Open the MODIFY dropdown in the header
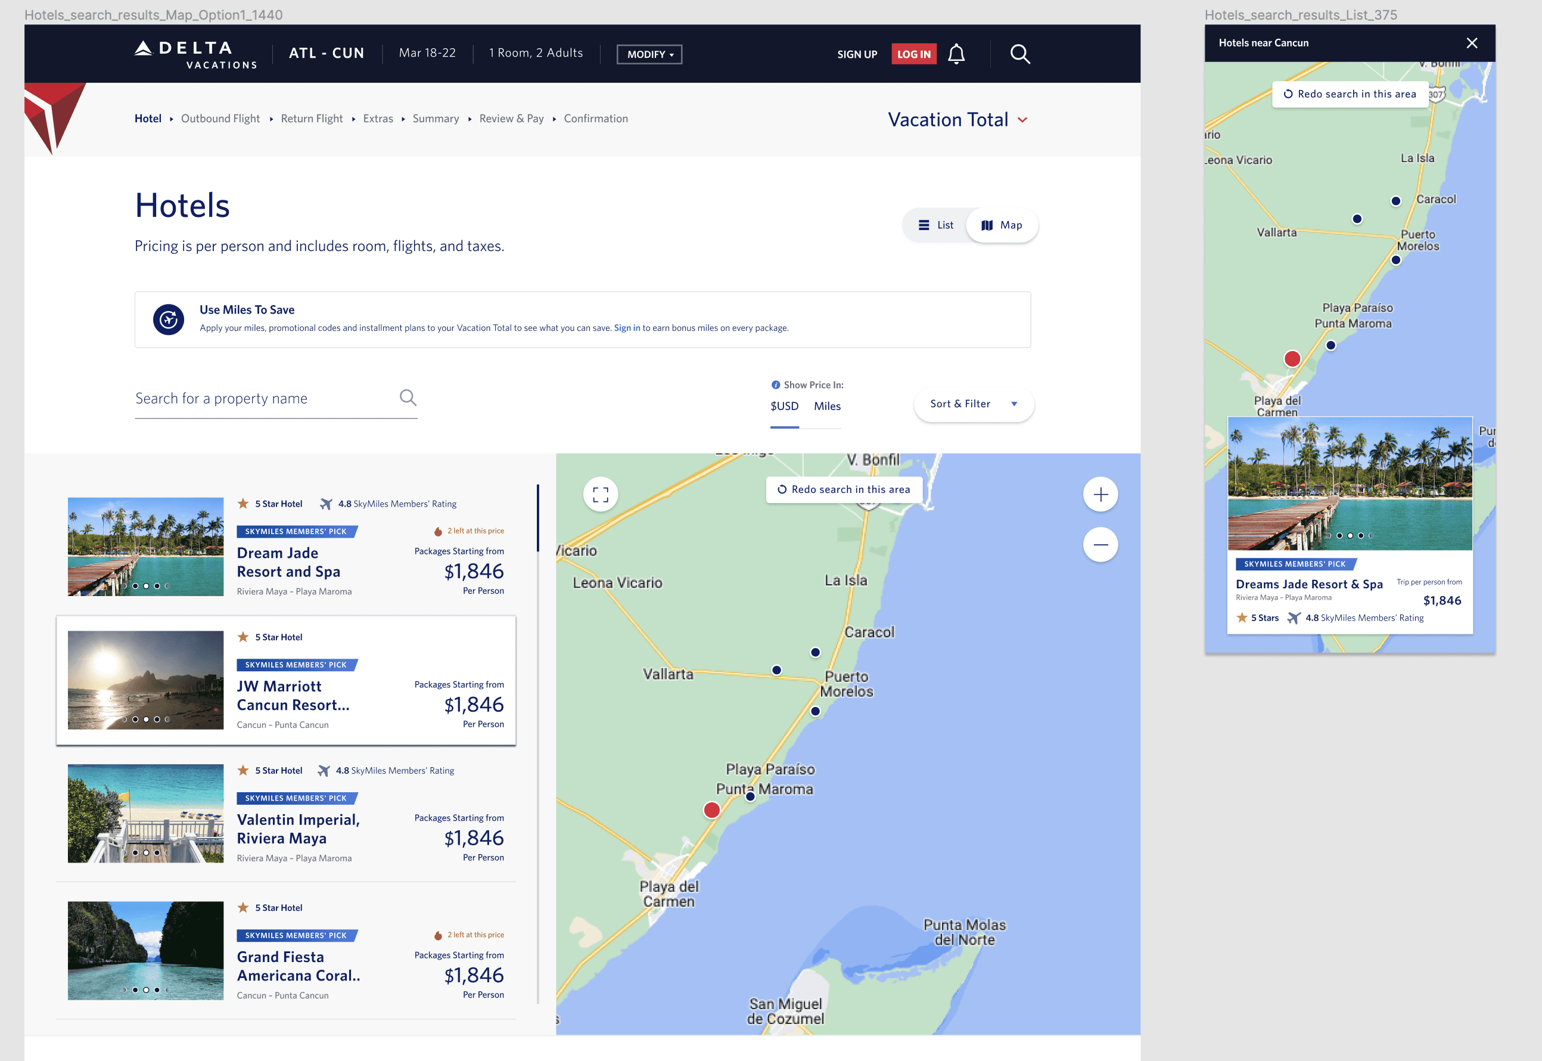 pyautogui.click(x=649, y=54)
